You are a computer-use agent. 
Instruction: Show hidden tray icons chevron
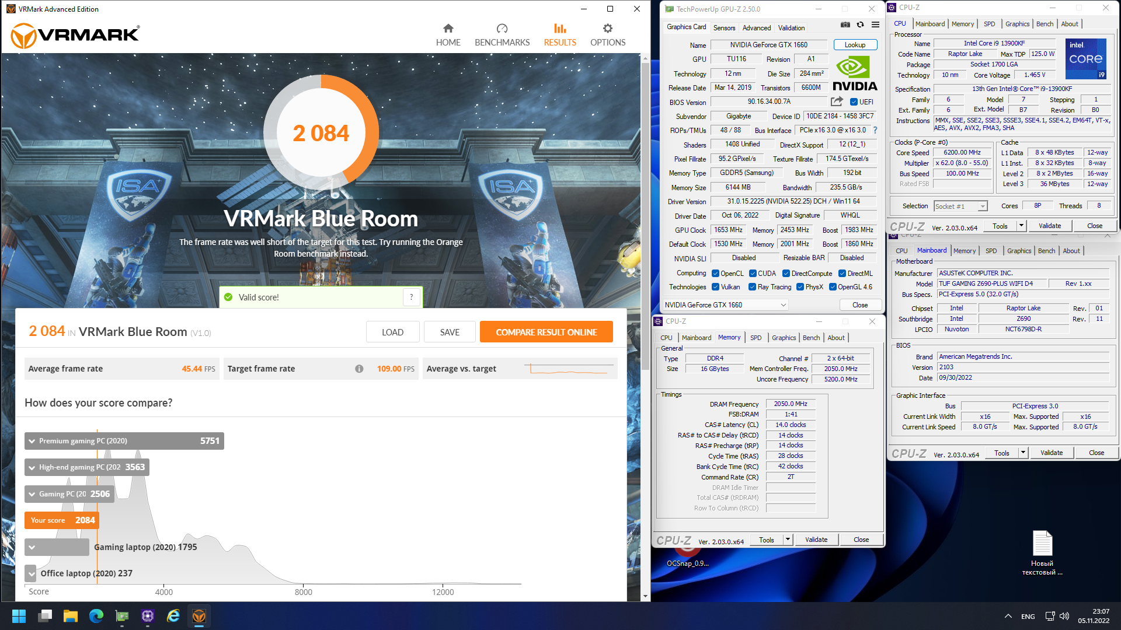(x=1008, y=616)
